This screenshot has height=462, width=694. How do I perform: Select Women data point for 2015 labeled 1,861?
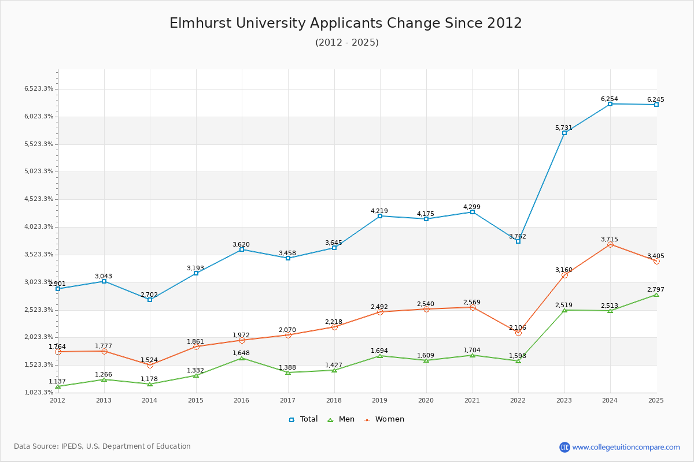(x=196, y=346)
